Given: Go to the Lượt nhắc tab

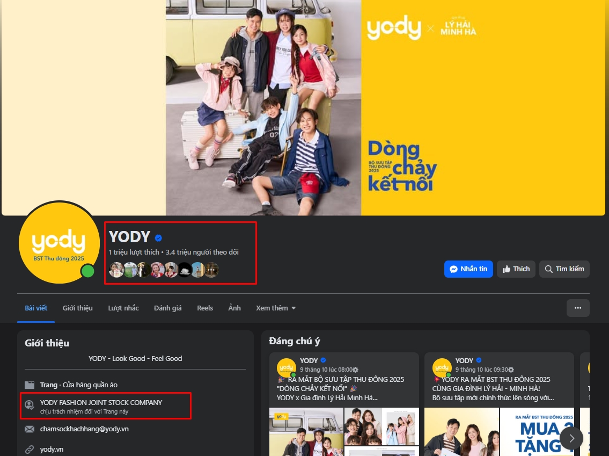Looking at the screenshot, I should point(123,308).
